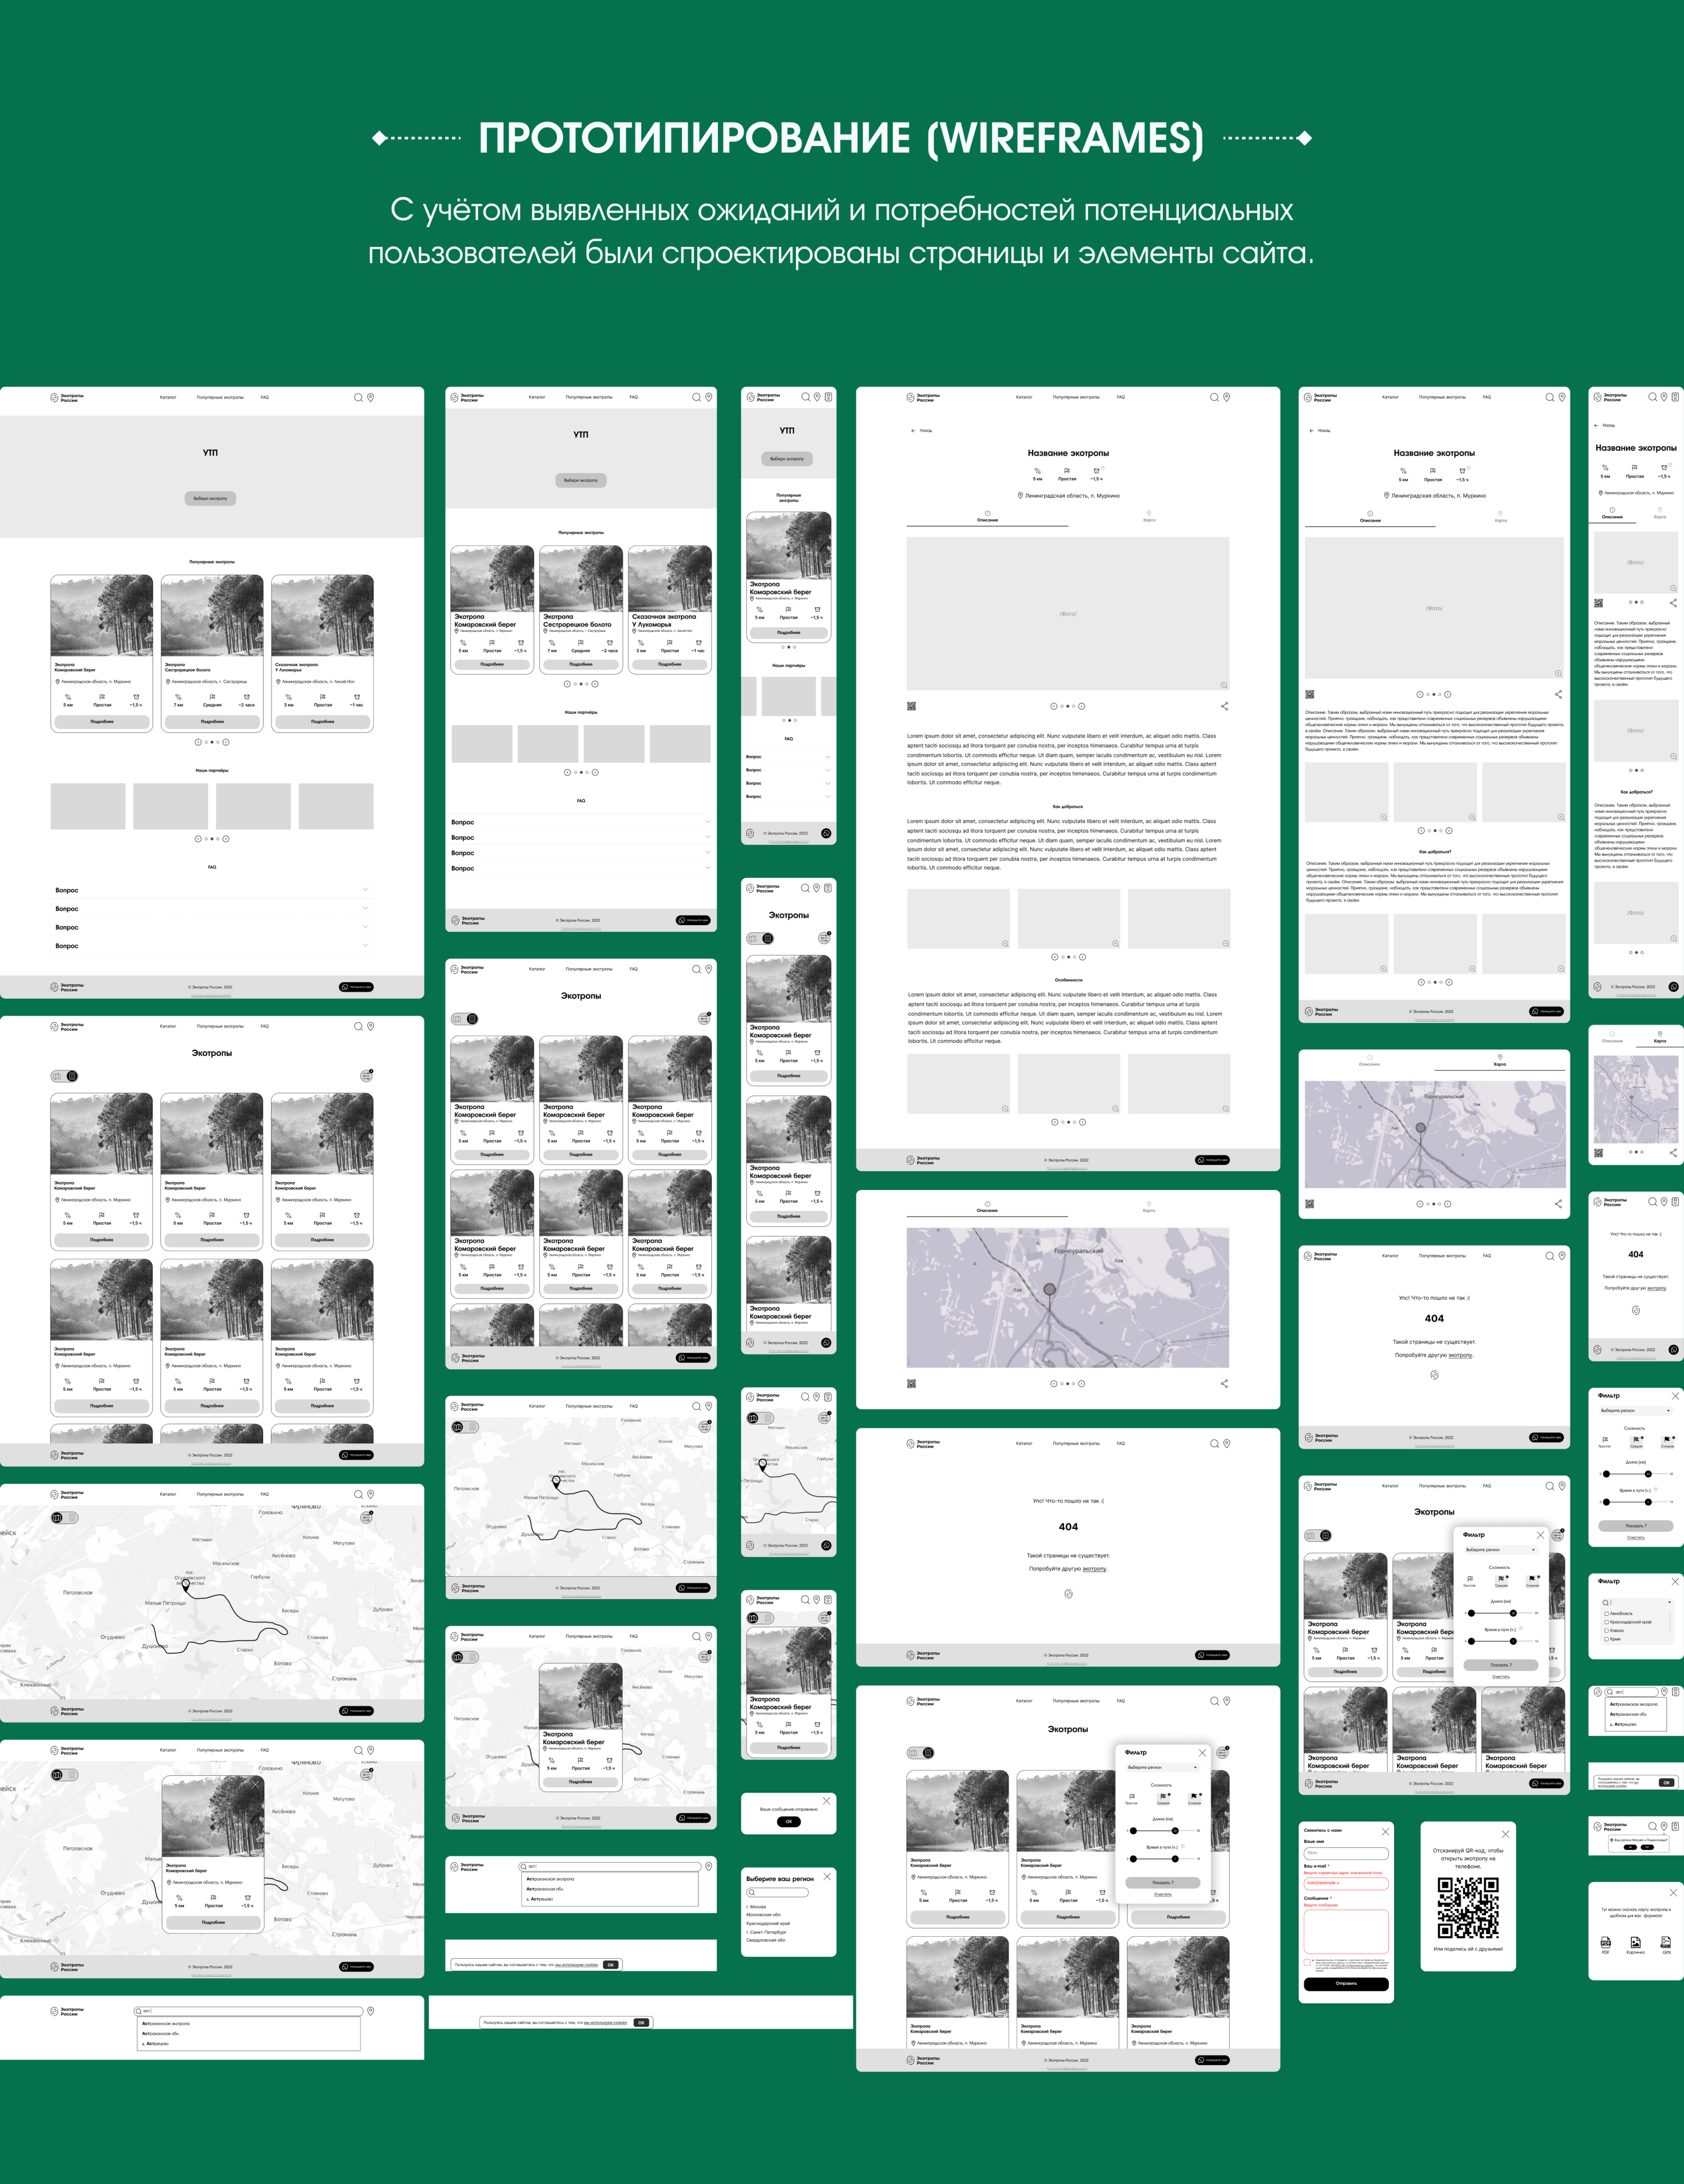Select the Картинка image download icon
Image resolution: width=1684 pixels, height=2184 pixels.
[1636, 1942]
